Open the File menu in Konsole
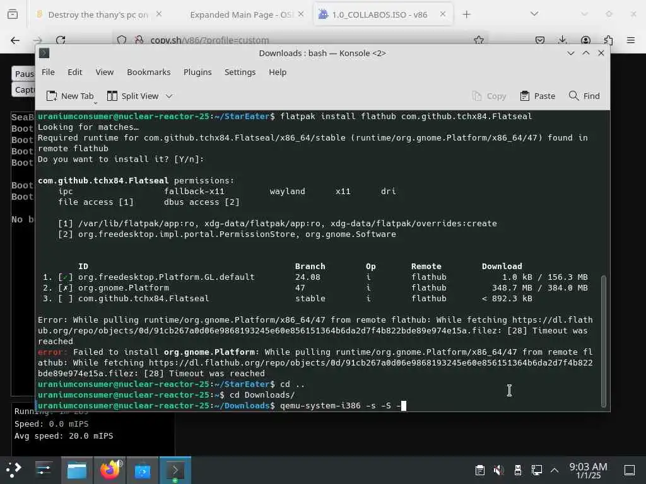The width and height of the screenshot is (646, 484). click(x=48, y=72)
